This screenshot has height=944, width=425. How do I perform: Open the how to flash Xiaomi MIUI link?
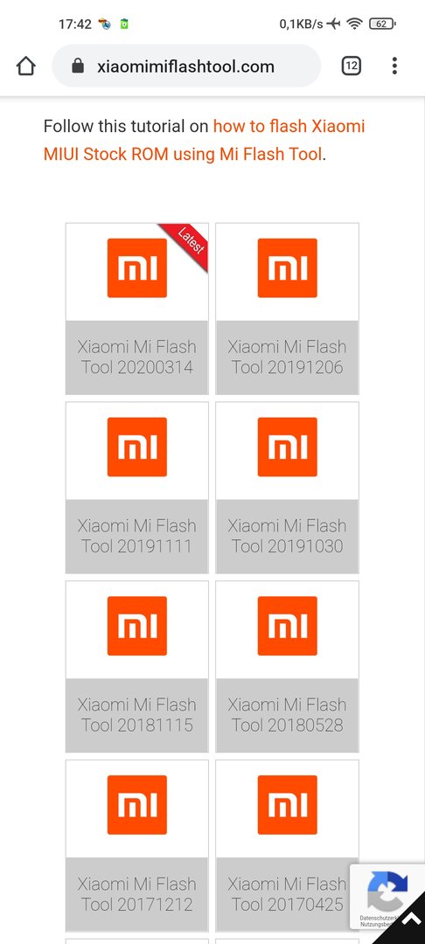pos(205,140)
